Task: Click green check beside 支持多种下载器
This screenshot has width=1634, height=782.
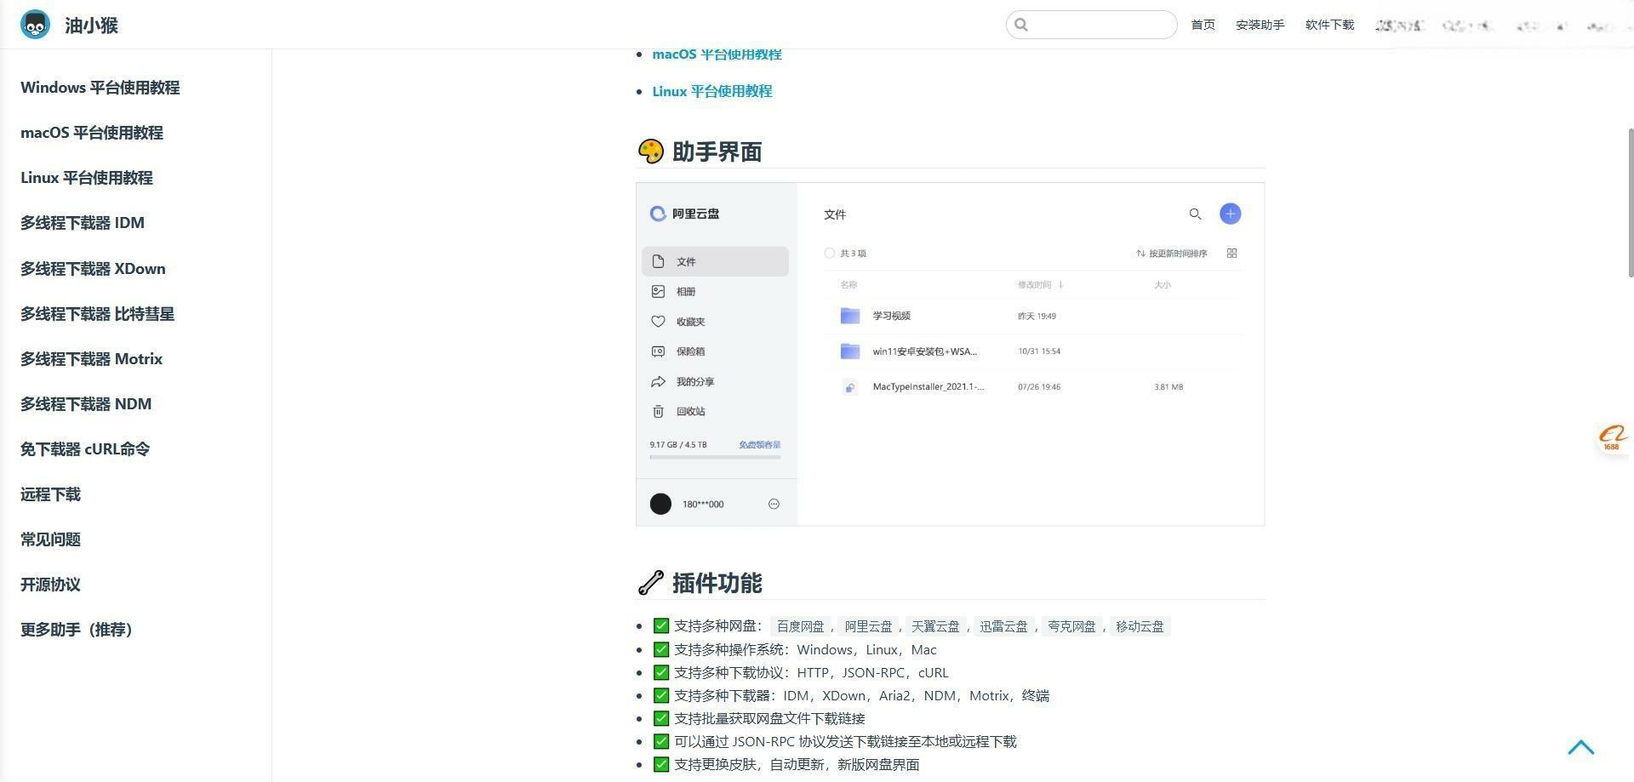Action: pos(660,695)
